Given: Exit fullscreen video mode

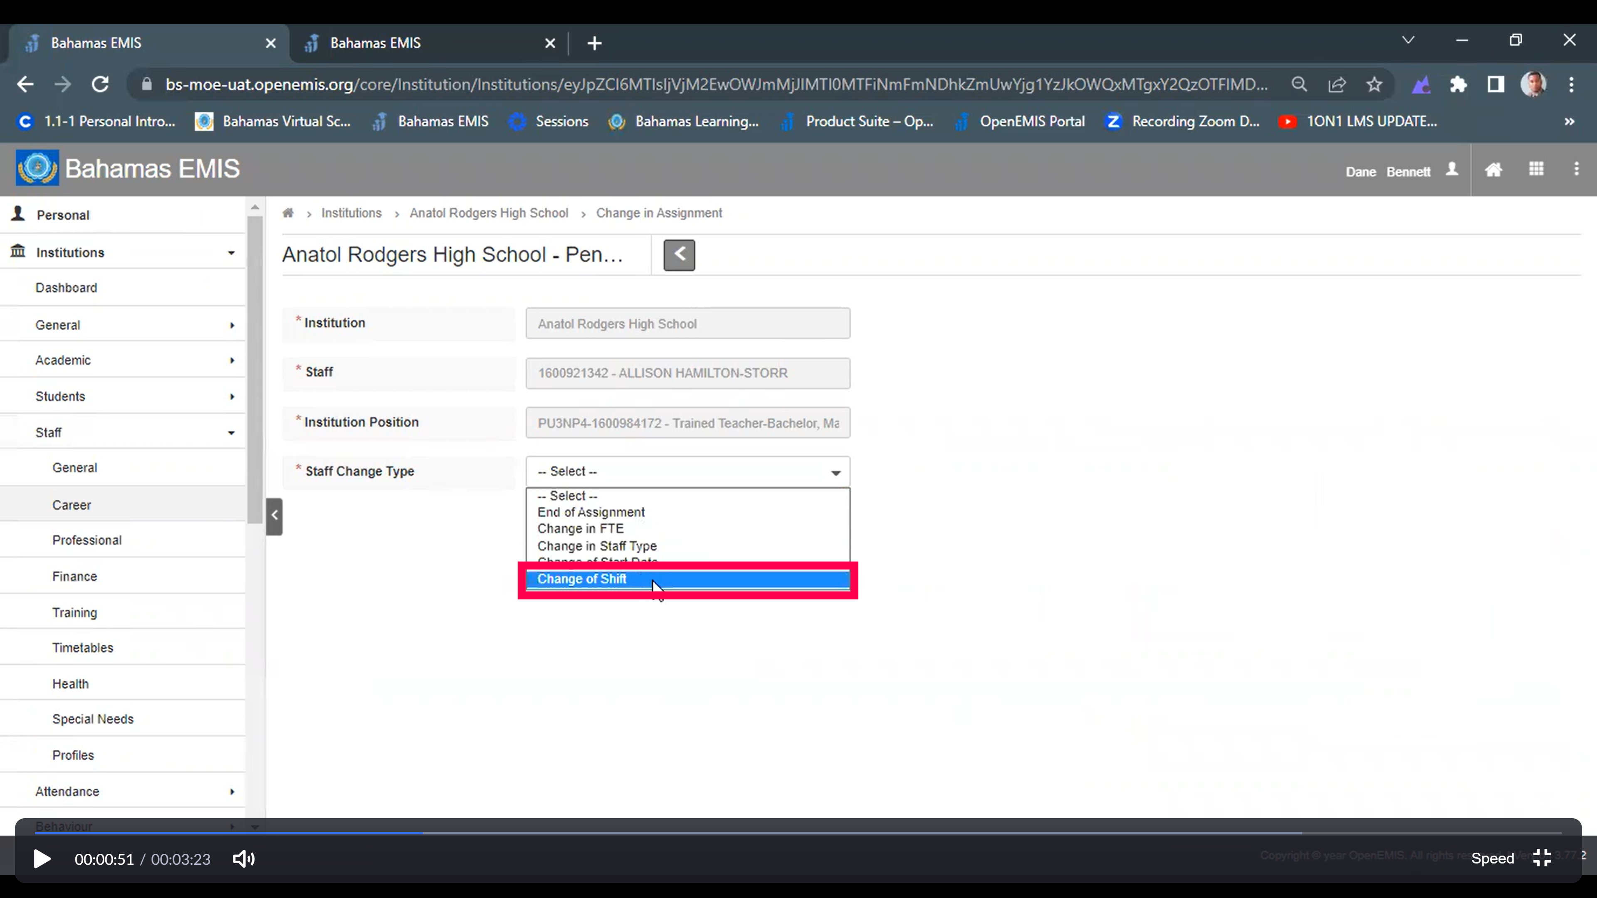Looking at the screenshot, I should coord(1543,858).
